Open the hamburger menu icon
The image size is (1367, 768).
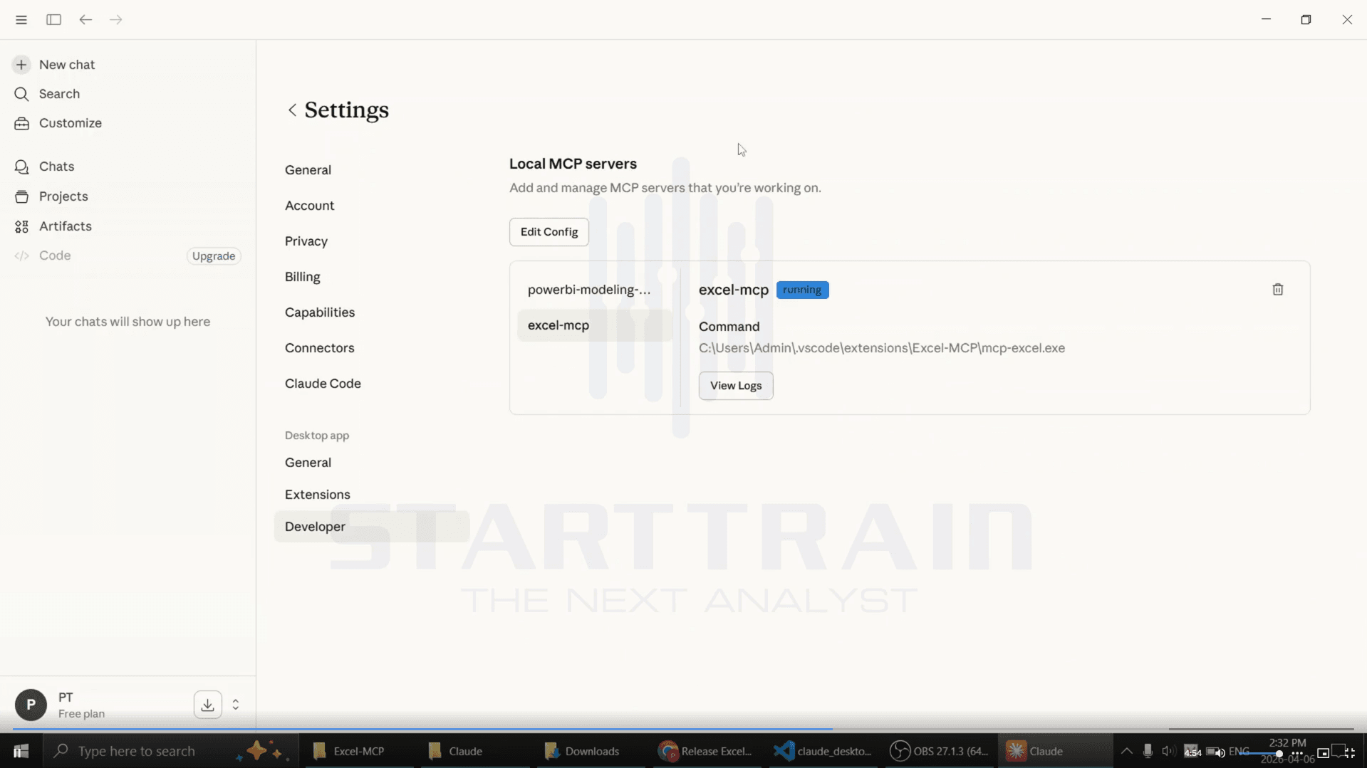coord(21,20)
